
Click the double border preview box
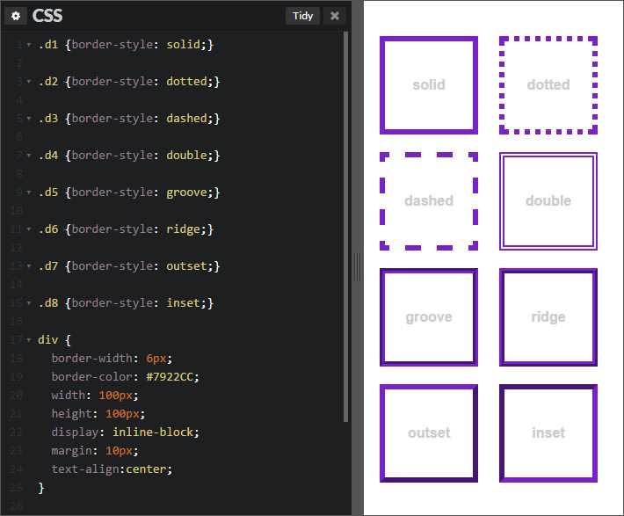pos(548,201)
